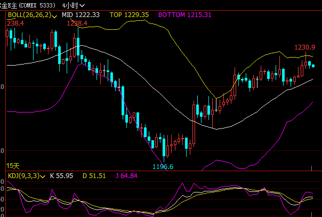Click the 1196.6 low price label

pos(163,166)
